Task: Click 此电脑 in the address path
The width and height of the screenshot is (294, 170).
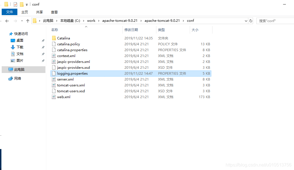Action: coord(48,21)
